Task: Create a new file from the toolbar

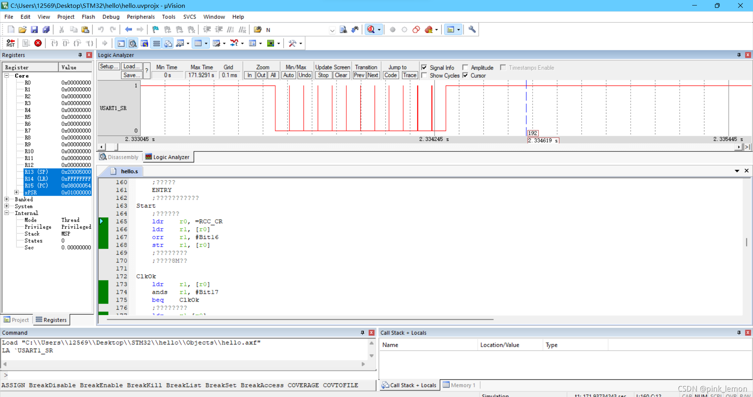Action: coord(11,29)
